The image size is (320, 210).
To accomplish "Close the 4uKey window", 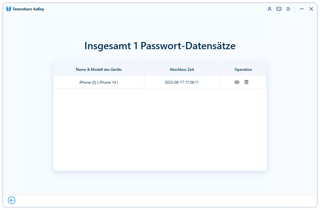I will tap(311, 9).
